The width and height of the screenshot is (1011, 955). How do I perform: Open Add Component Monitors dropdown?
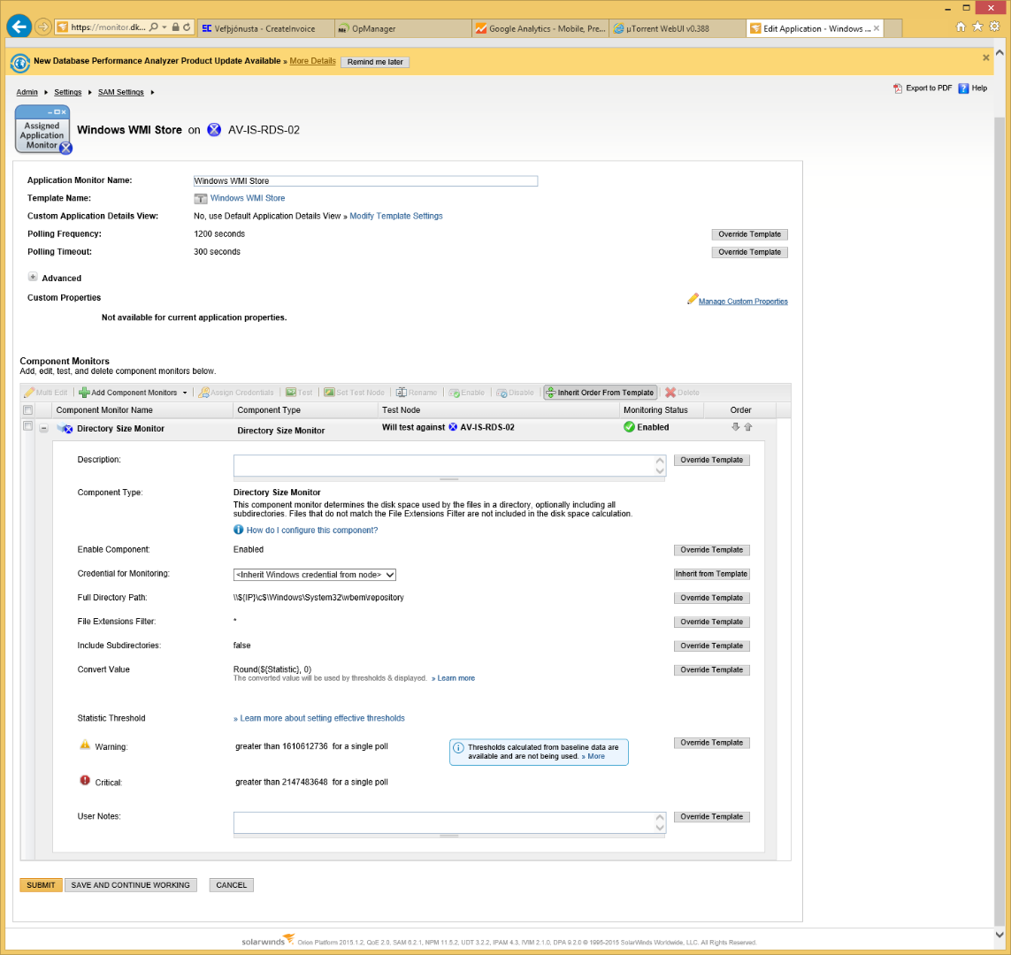click(x=185, y=393)
